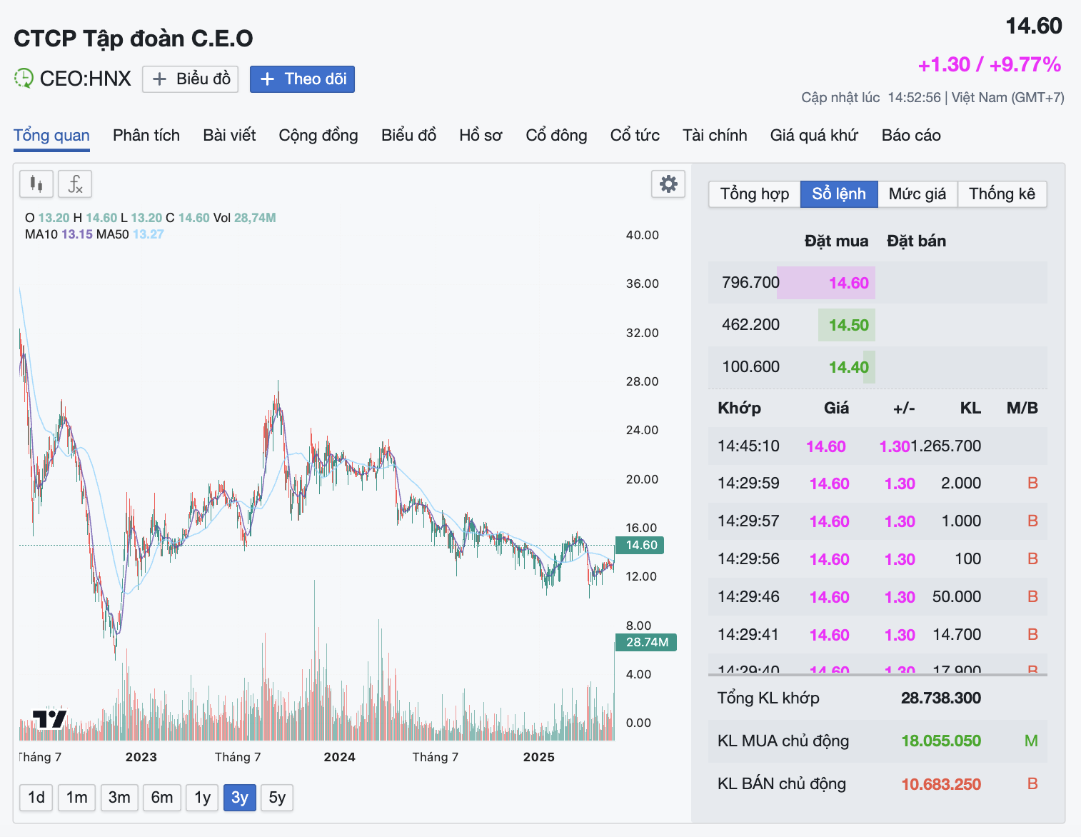Image resolution: width=1081 pixels, height=837 pixels.
Task: Open the Hồ sơ tab
Action: pos(481,135)
